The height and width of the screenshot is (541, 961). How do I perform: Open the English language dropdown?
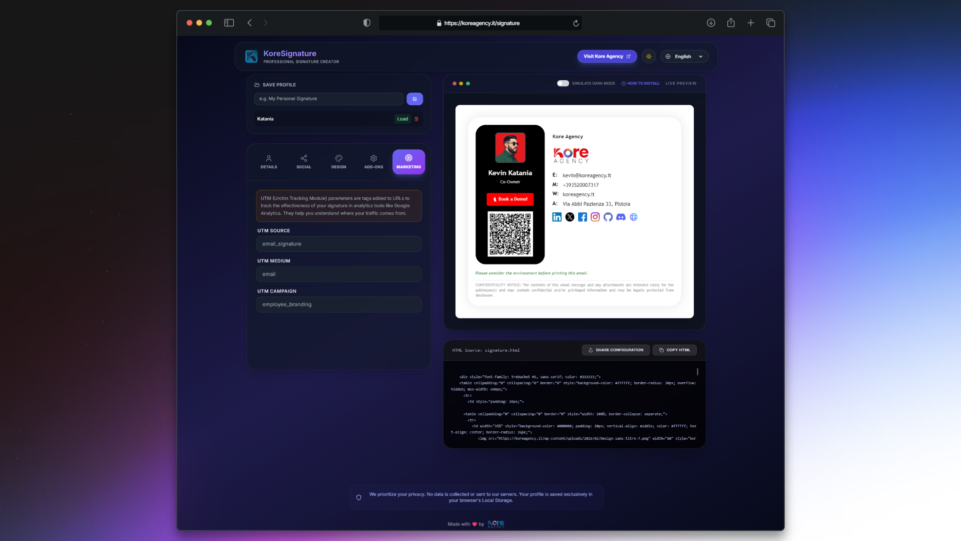click(684, 57)
